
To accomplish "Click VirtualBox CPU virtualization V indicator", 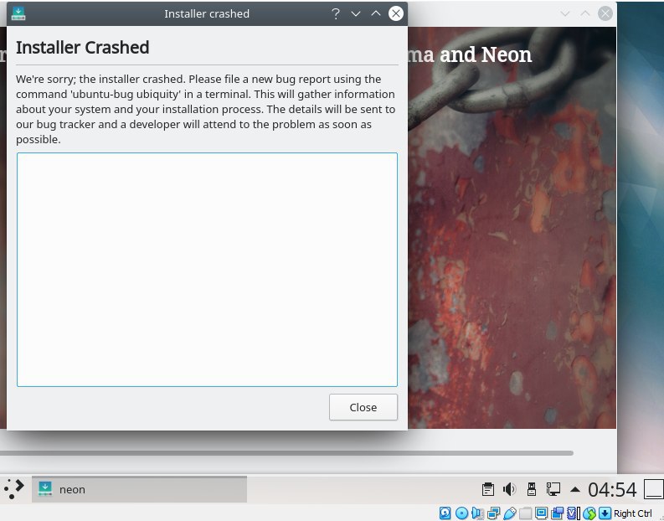I will (x=573, y=513).
